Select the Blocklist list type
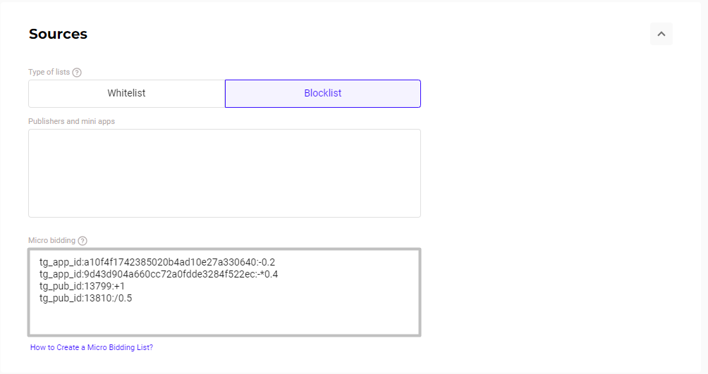This screenshot has width=708, height=374. coord(323,94)
